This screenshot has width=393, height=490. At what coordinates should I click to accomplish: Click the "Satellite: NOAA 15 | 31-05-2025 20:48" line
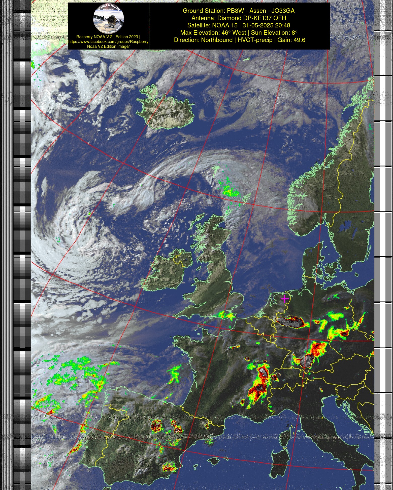[x=239, y=25]
